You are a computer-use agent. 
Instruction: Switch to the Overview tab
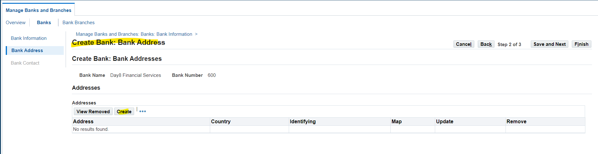click(15, 23)
